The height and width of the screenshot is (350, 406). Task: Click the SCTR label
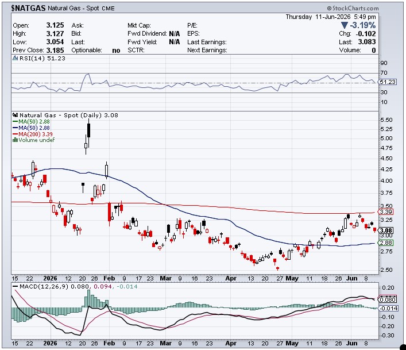tap(136, 50)
